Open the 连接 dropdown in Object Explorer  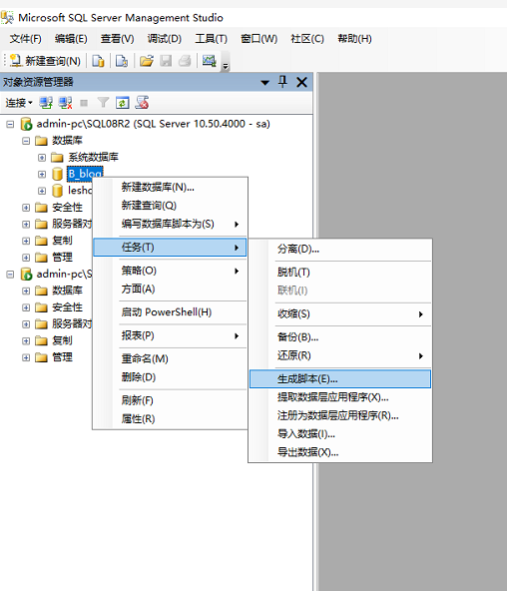[19, 103]
